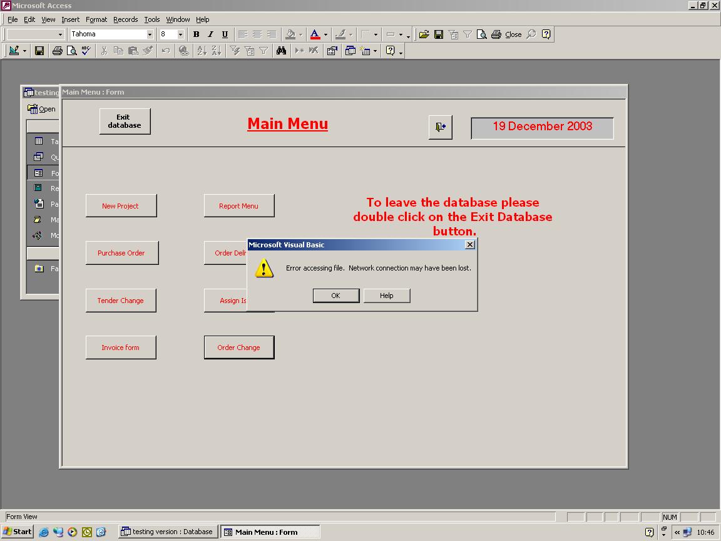Open the Insert menu
The width and height of the screenshot is (721, 541).
coord(70,19)
